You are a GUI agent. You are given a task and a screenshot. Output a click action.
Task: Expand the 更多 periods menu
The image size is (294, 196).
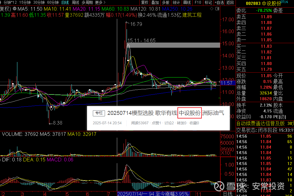[100, 2]
